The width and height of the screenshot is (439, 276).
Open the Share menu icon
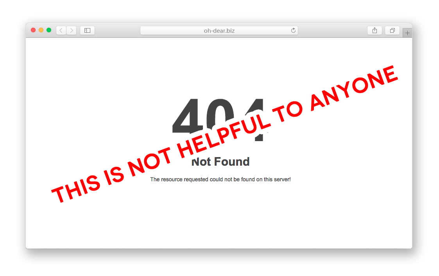374,30
